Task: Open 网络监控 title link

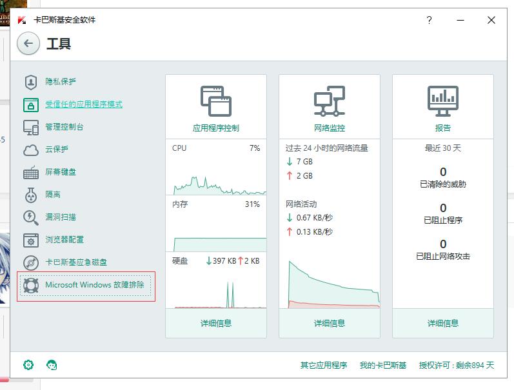Action: click(x=330, y=128)
